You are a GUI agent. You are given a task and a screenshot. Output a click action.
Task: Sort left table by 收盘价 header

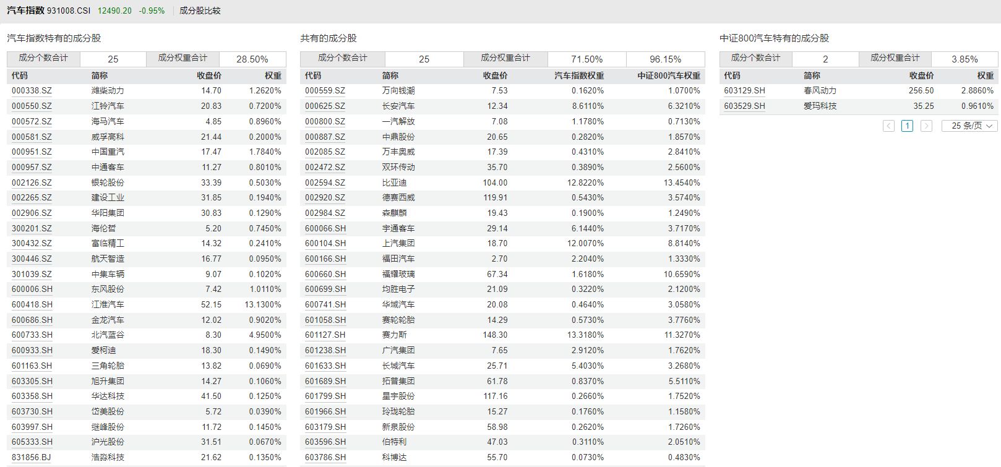pos(209,75)
